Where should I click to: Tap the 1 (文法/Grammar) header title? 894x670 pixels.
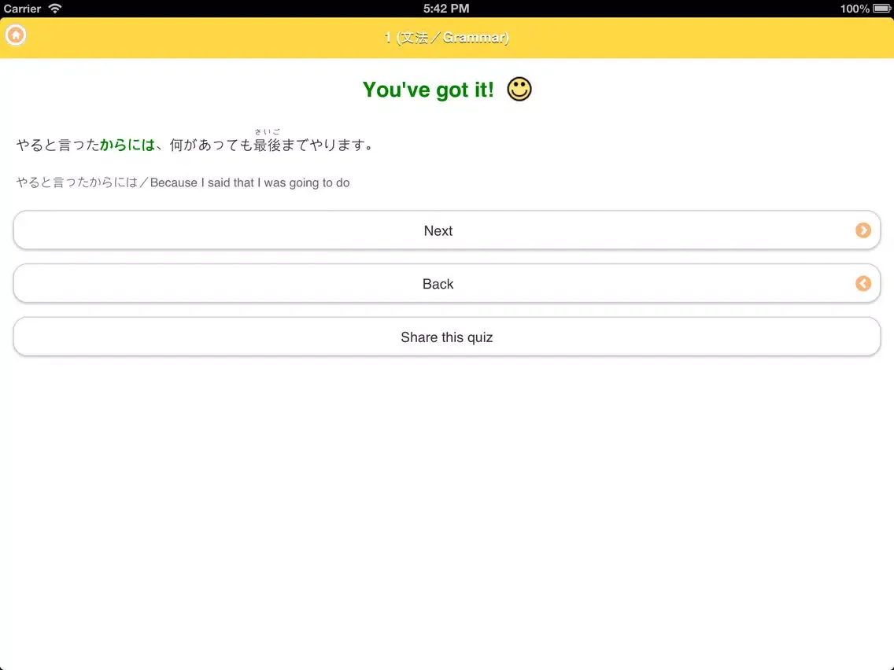click(x=446, y=38)
